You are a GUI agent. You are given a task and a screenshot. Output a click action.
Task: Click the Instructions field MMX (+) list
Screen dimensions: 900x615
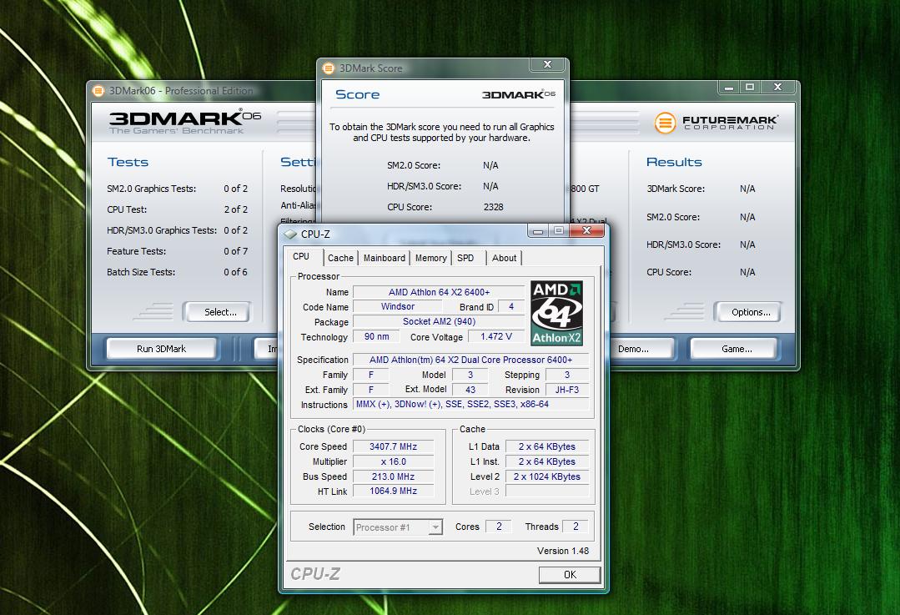click(x=470, y=404)
